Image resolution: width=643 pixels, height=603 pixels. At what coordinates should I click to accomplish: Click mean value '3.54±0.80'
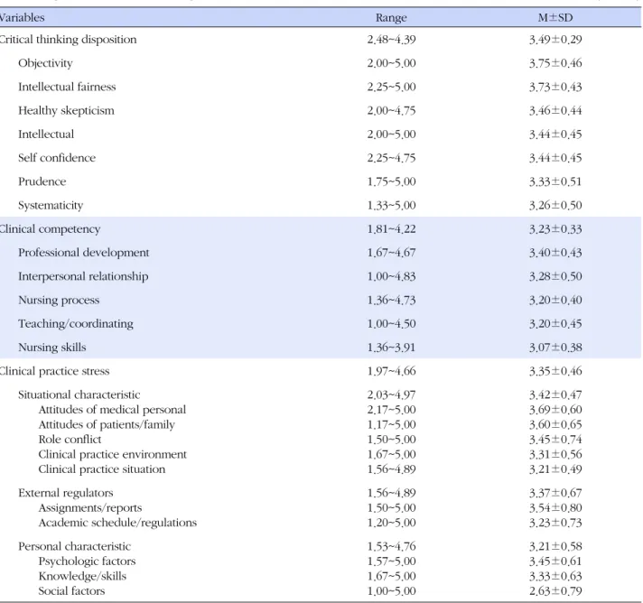click(555, 508)
